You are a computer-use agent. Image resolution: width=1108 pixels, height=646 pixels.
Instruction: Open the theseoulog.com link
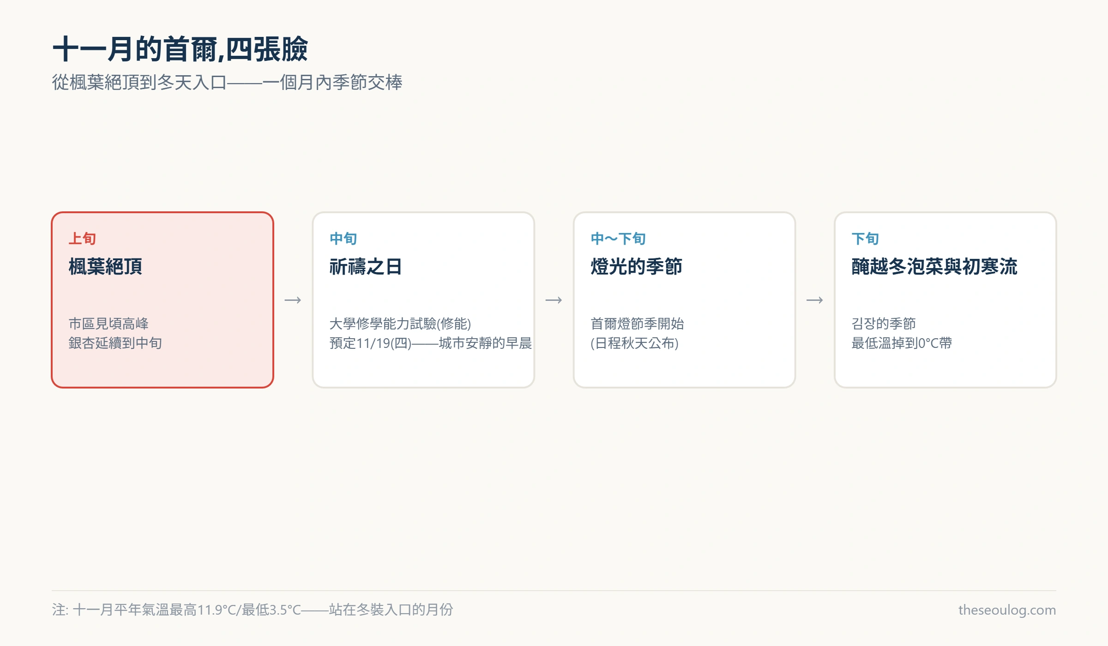[1007, 610]
